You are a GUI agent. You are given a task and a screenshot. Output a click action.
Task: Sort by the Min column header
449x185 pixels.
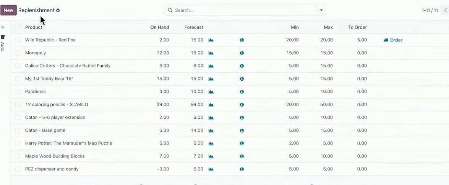[x=295, y=27]
